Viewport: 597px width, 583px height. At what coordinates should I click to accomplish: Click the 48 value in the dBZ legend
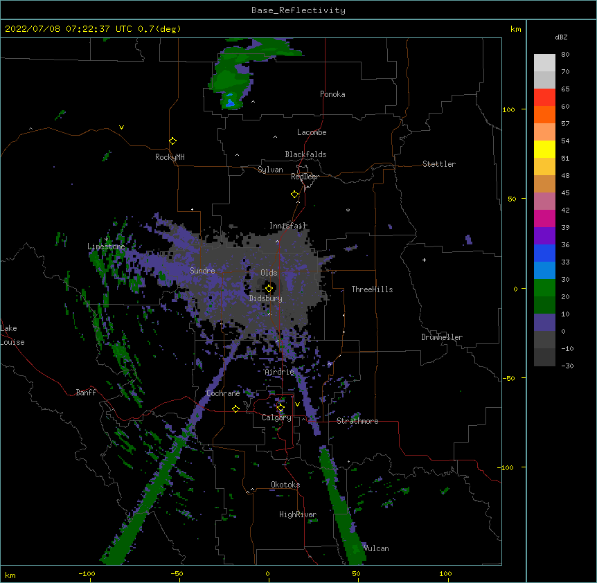click(565, 175)
